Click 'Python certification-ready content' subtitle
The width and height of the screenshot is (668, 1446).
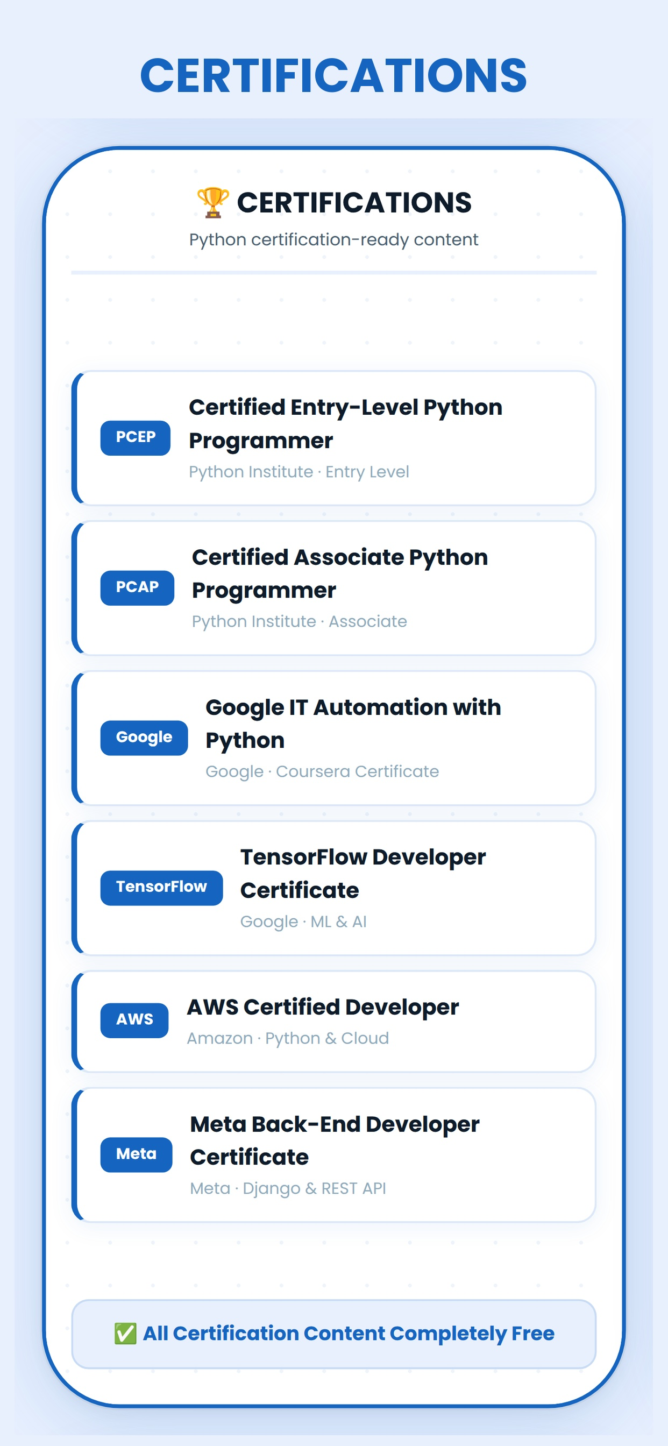tap(333, 240)
